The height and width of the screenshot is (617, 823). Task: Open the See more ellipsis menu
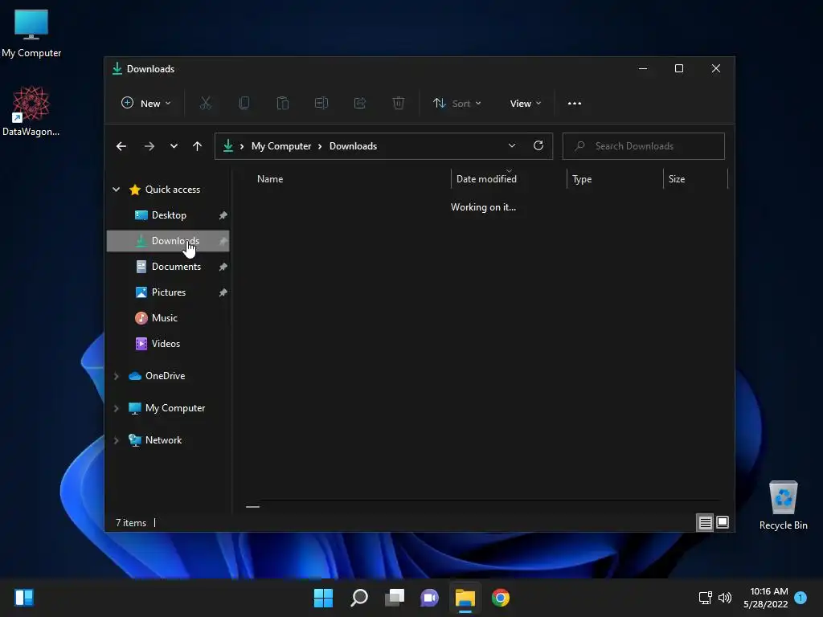[x=574, y=104]
